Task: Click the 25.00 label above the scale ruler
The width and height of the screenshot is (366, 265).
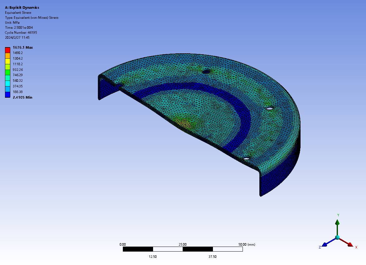Action: click(x=182, y=244)
